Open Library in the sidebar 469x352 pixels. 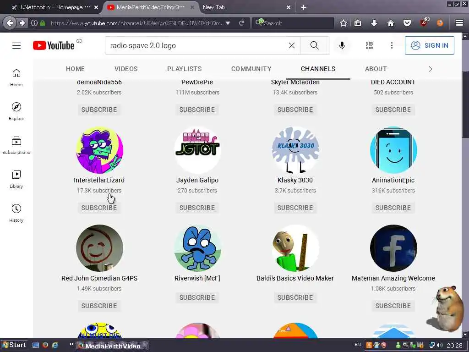(16, 179)
